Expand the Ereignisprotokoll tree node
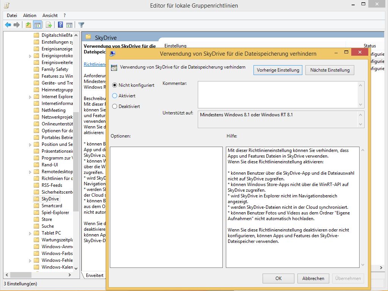Image resolution: width=388 pixels, height=291 pixels. [x=30, y=56]
